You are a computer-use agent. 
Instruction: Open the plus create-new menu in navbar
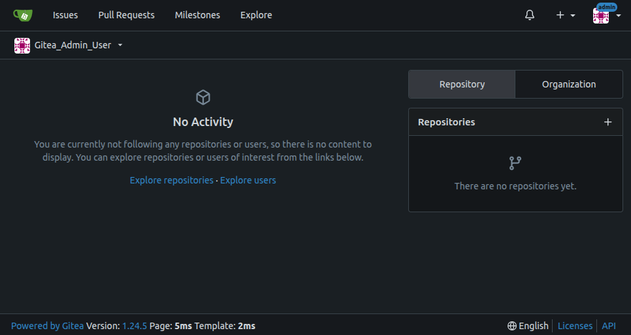566,15
